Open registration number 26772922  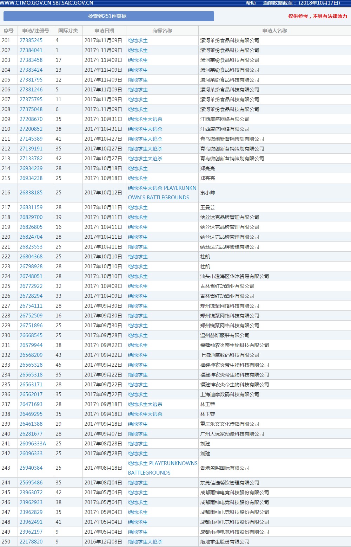pos(31,286)
